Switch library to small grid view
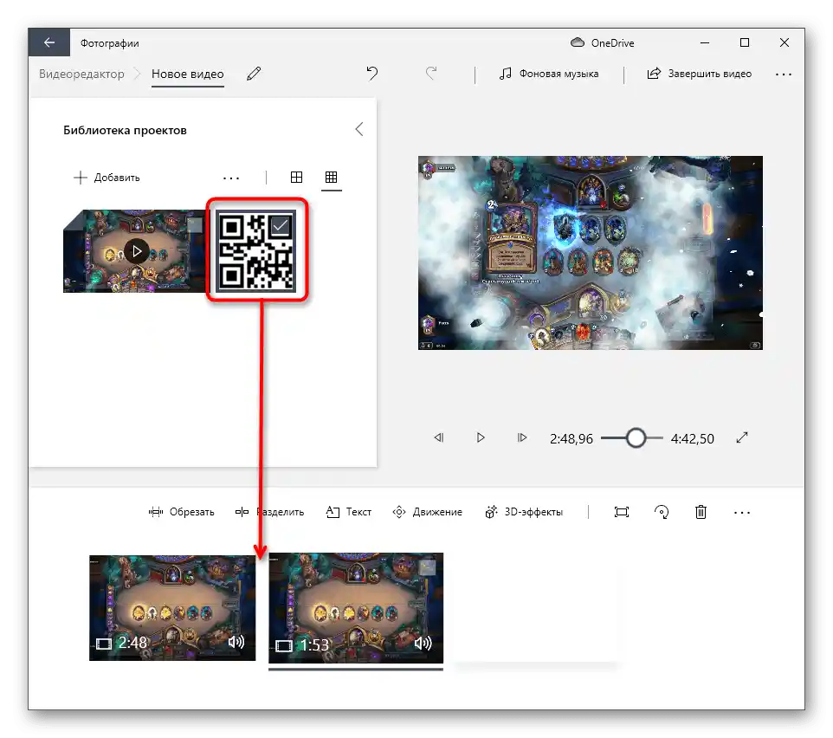The width and height of the screenshot is (833, 738). click(x=331, y=177)
